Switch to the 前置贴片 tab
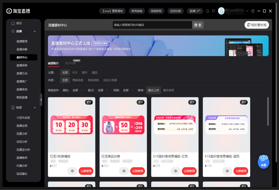The image size is (279, 190). click(53, 63)
